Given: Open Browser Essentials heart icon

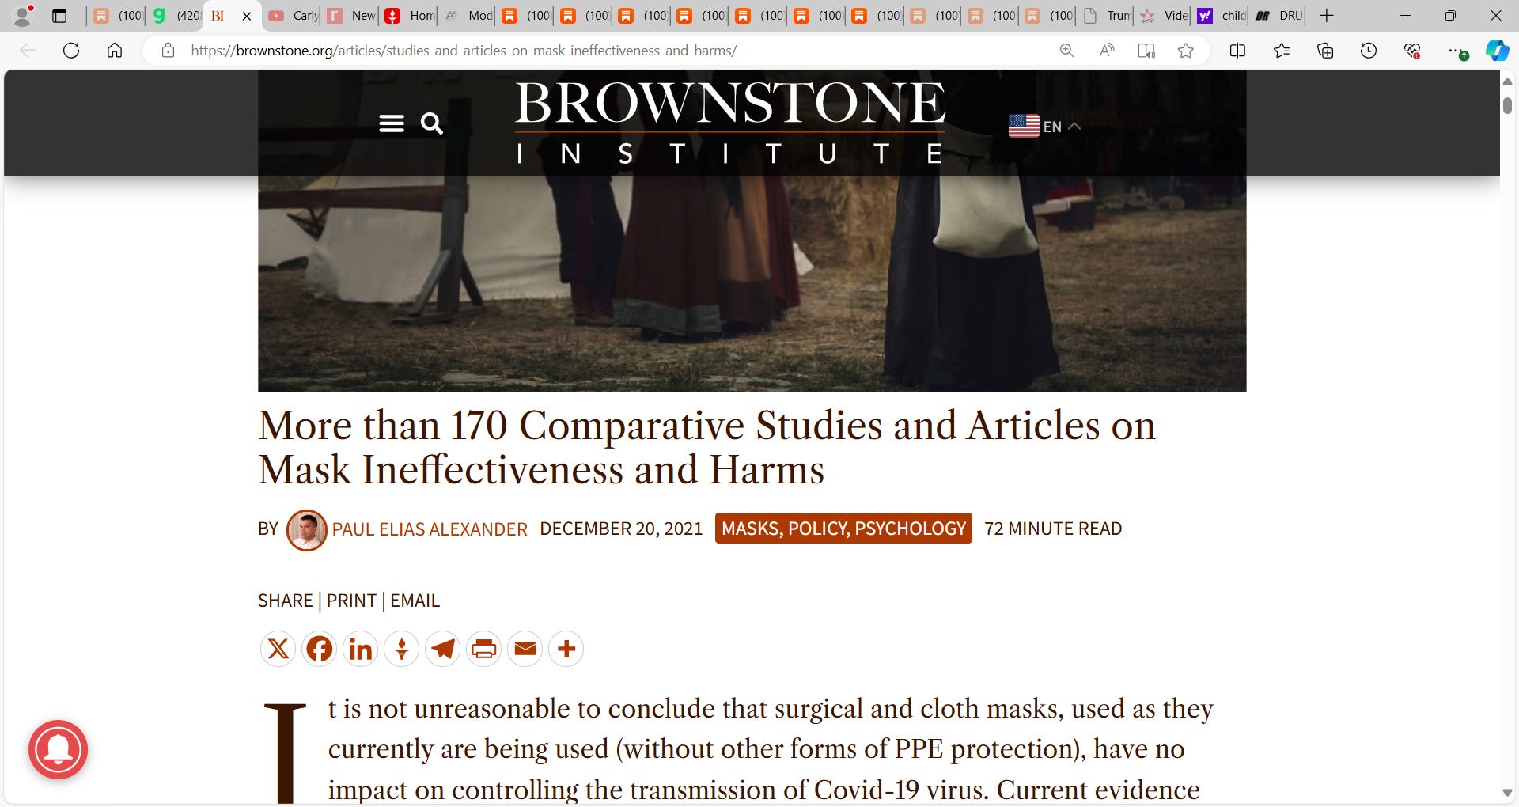Looking at the screenshot, I should pos(1412,51).
